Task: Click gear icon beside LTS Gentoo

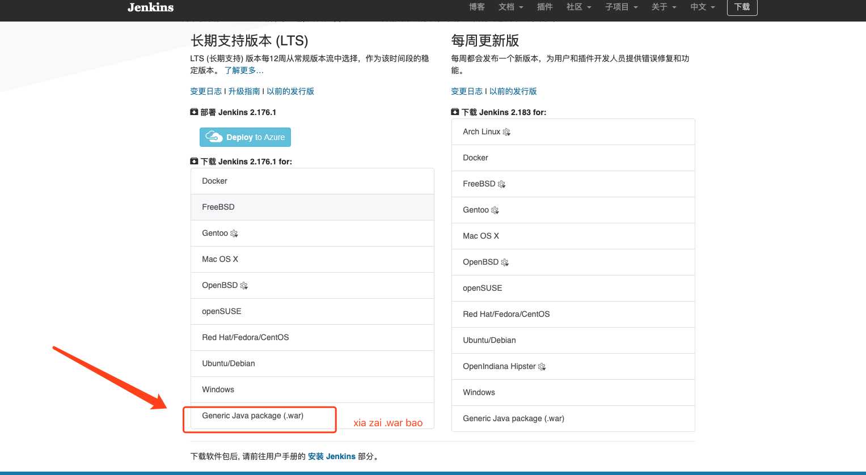Action: tap(234, 234)
